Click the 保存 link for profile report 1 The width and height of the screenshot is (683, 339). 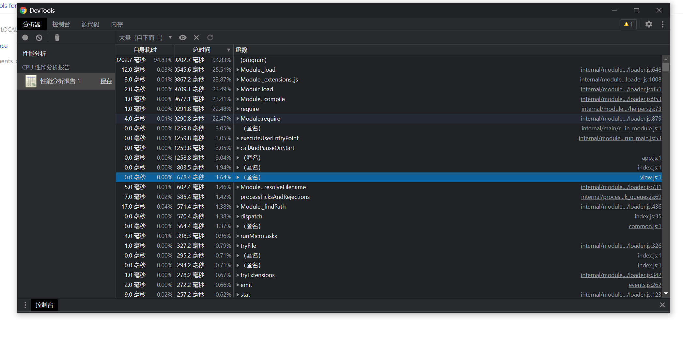click(x=106, y=81)
